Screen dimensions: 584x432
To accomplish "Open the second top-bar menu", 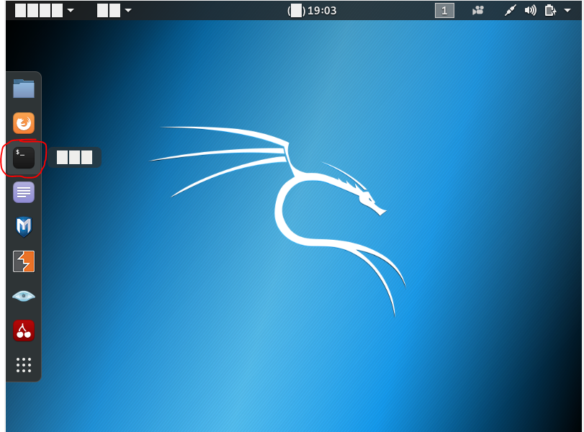I will tap(114, 10).
